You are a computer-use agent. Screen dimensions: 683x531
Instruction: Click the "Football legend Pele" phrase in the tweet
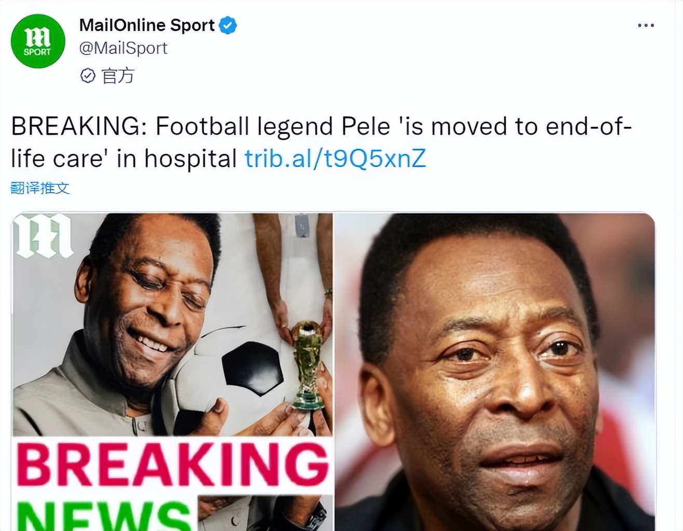(272, 126)
